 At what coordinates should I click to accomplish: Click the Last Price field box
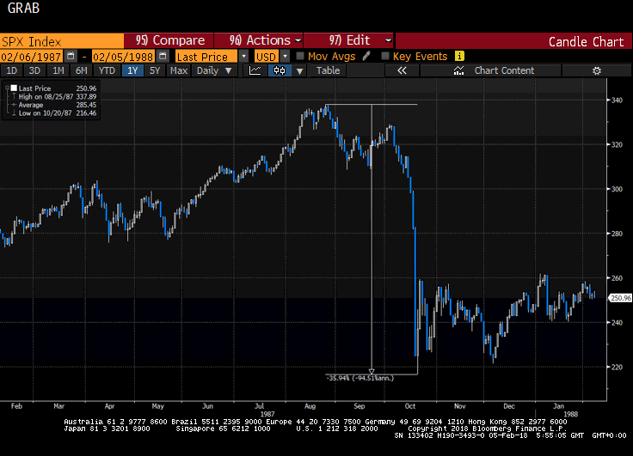206,57
